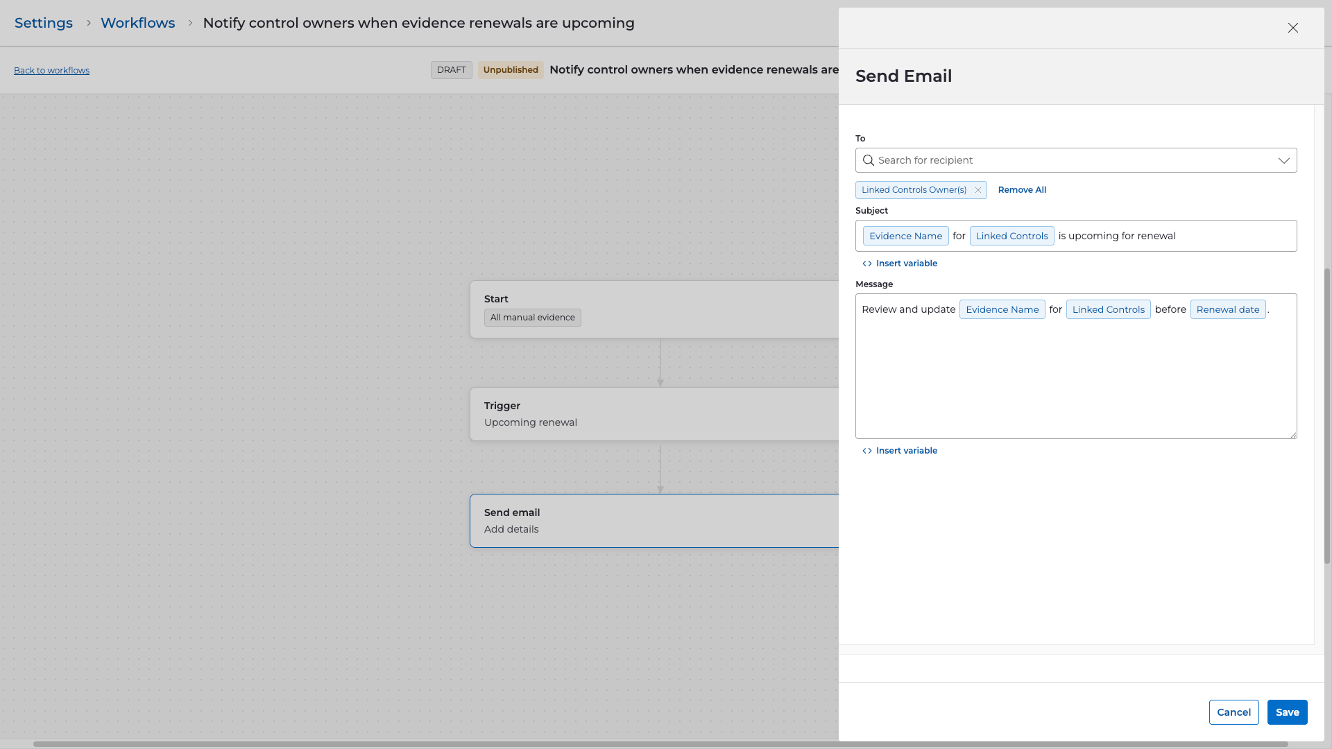Click the Back to workflows link
The image size is (1332, 749).
coord(51,71)
